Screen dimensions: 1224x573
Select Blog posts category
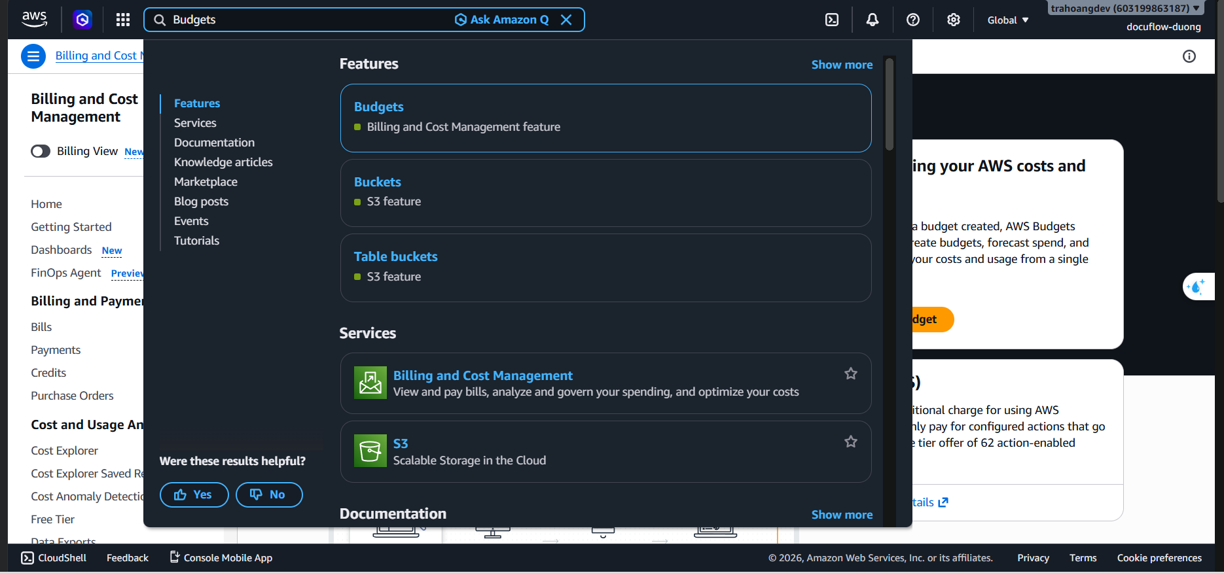point(201,201)
